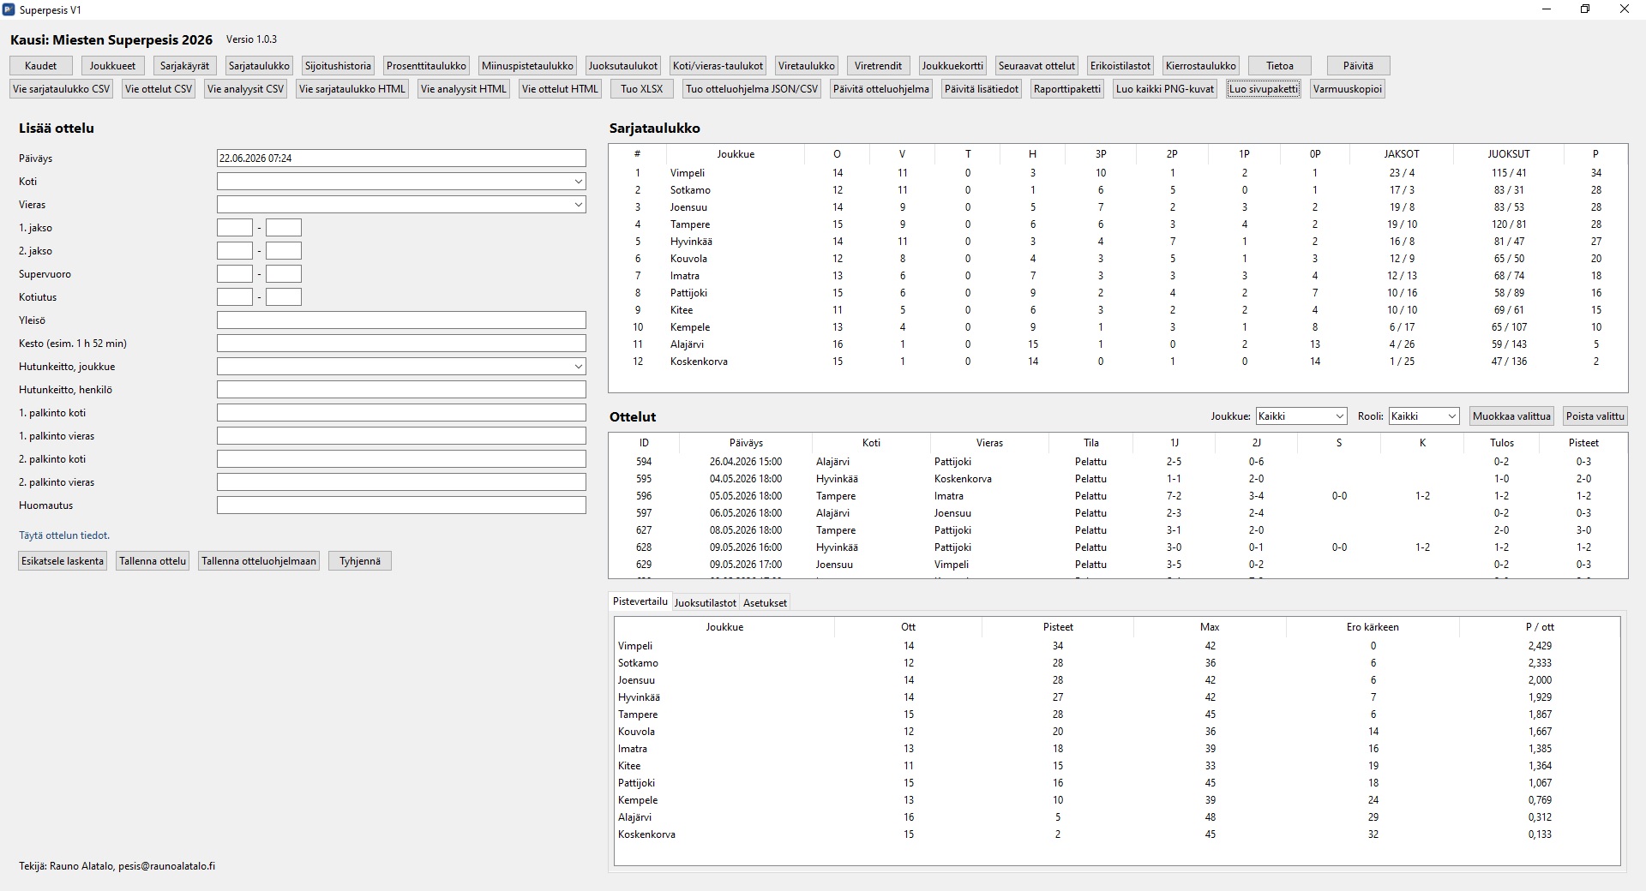Viewport: 1646px width, 891px height.
Task: Select Kouvola row in Sarjataulukko
Action: coord(1118,259)
